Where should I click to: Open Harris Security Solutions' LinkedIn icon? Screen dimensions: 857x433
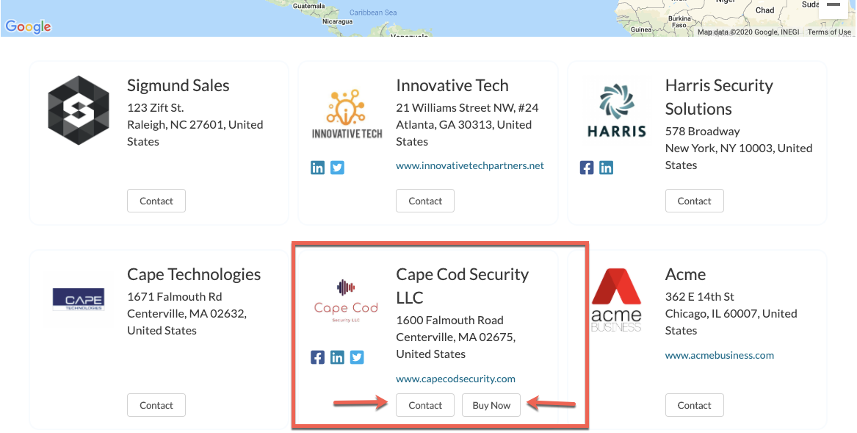click(x=606, y=168)
